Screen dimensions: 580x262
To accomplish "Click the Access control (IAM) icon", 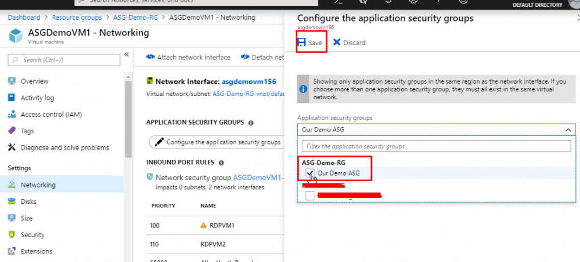I will click(x=12, y=115).
